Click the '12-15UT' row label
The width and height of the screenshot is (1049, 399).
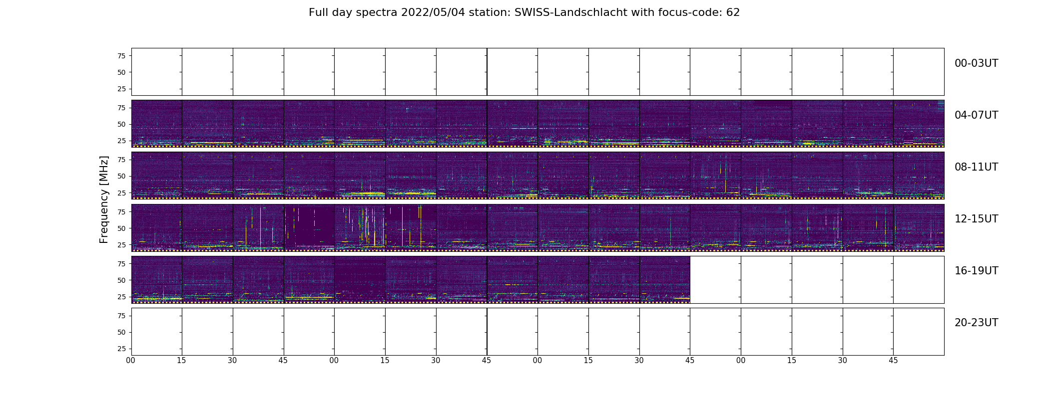pos(976,219)
